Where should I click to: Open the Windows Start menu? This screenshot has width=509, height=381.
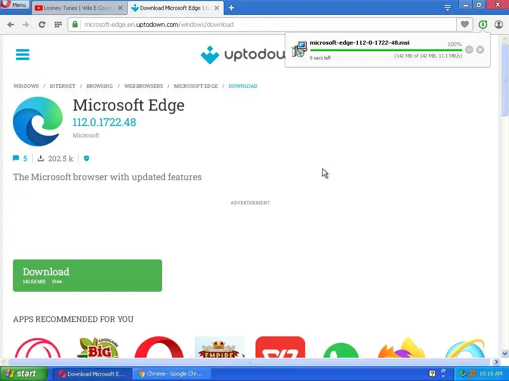pyautogui.click(x=23, y=374)
